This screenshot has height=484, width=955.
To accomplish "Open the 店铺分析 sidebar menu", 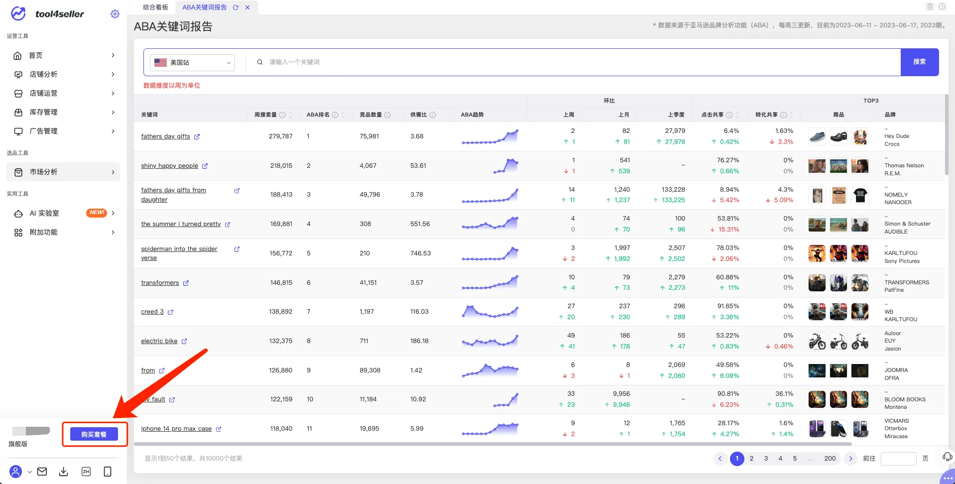I will 63,74.
